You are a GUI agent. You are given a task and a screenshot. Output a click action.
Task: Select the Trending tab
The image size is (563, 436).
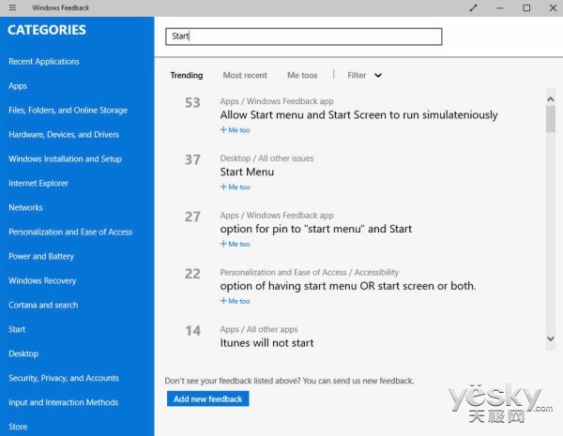186,75
